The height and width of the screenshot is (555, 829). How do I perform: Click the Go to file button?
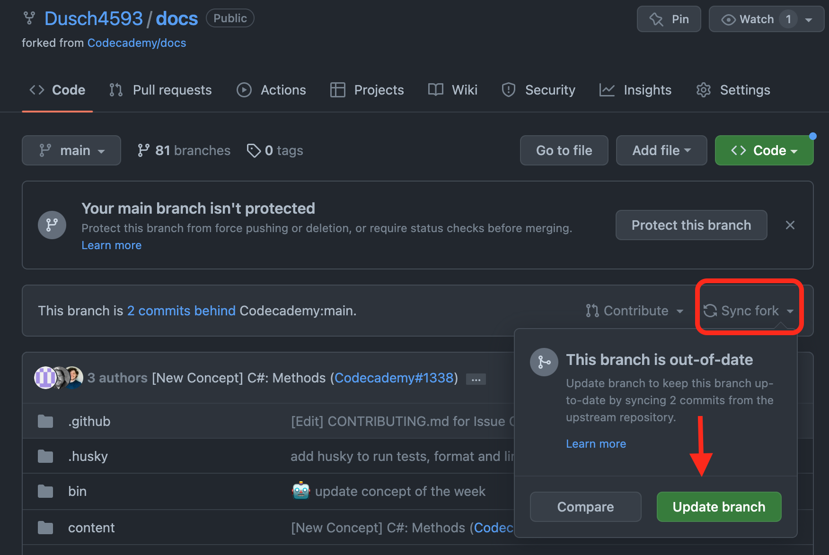[564, 150]
